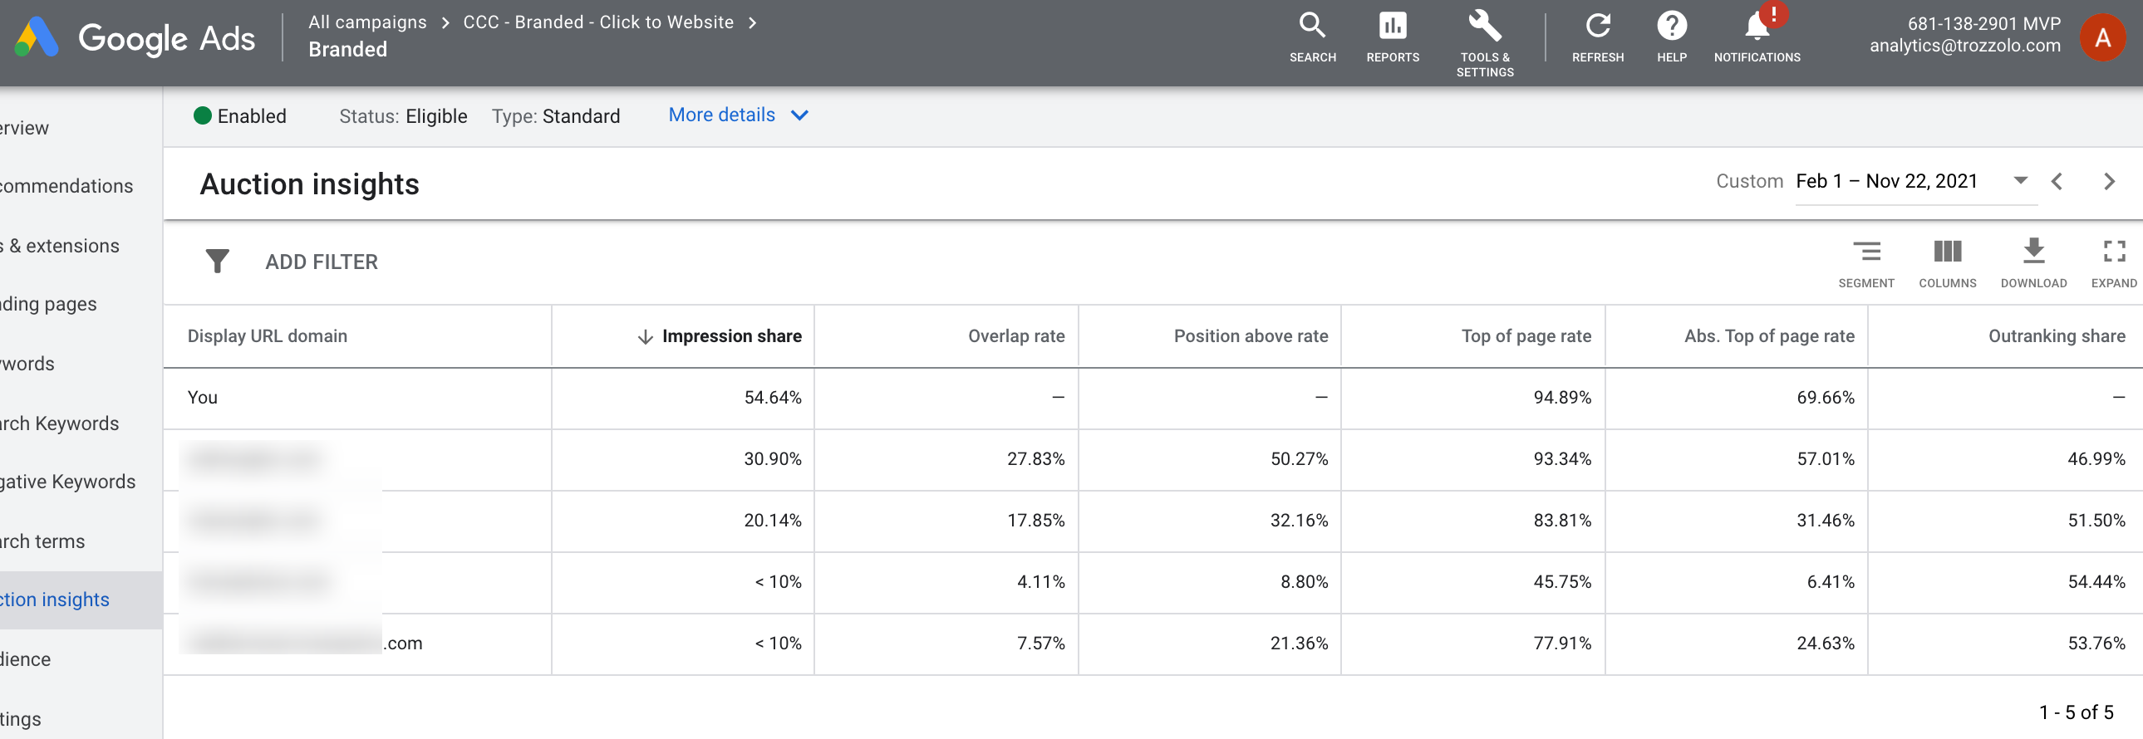The image size is (2143, 739).
Task: Click the More details link
Action: pos(721,115)
